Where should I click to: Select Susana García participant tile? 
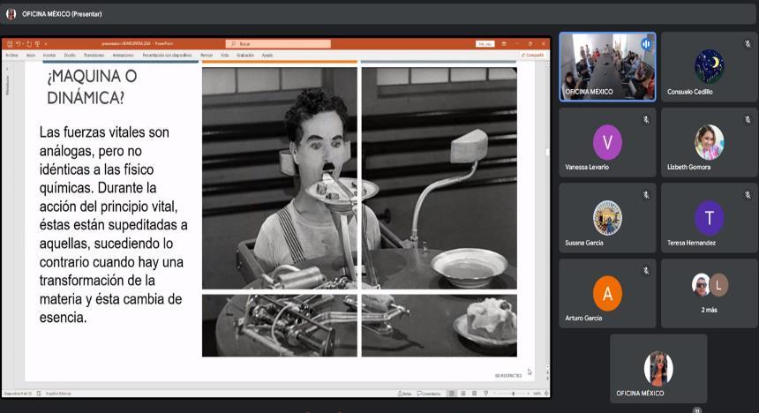point(607,218)
